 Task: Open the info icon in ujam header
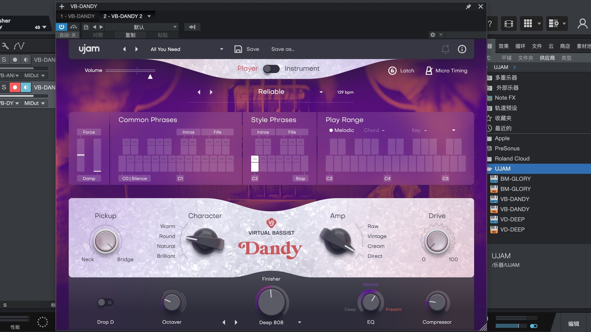pos(462,49)
